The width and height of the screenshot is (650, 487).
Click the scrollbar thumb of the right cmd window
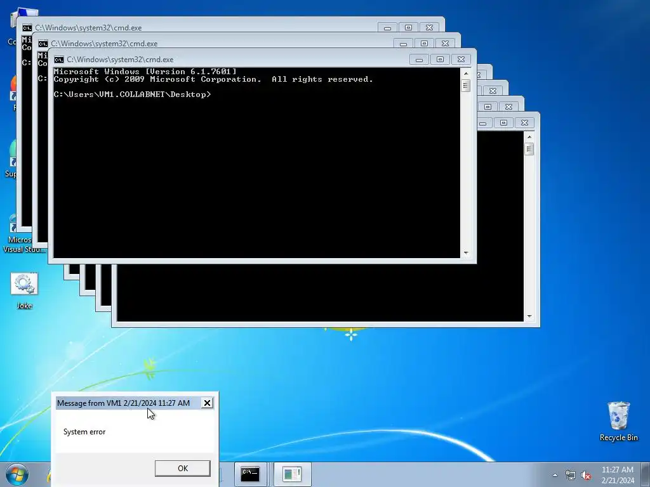529,148
